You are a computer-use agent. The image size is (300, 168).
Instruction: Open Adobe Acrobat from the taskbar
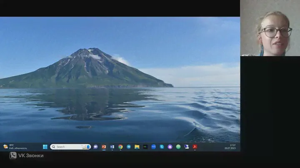tap(195, 147)
